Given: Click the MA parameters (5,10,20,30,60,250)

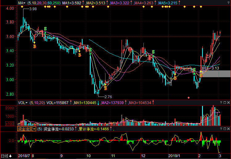Looking at the screenshot, I should (43, 3).
